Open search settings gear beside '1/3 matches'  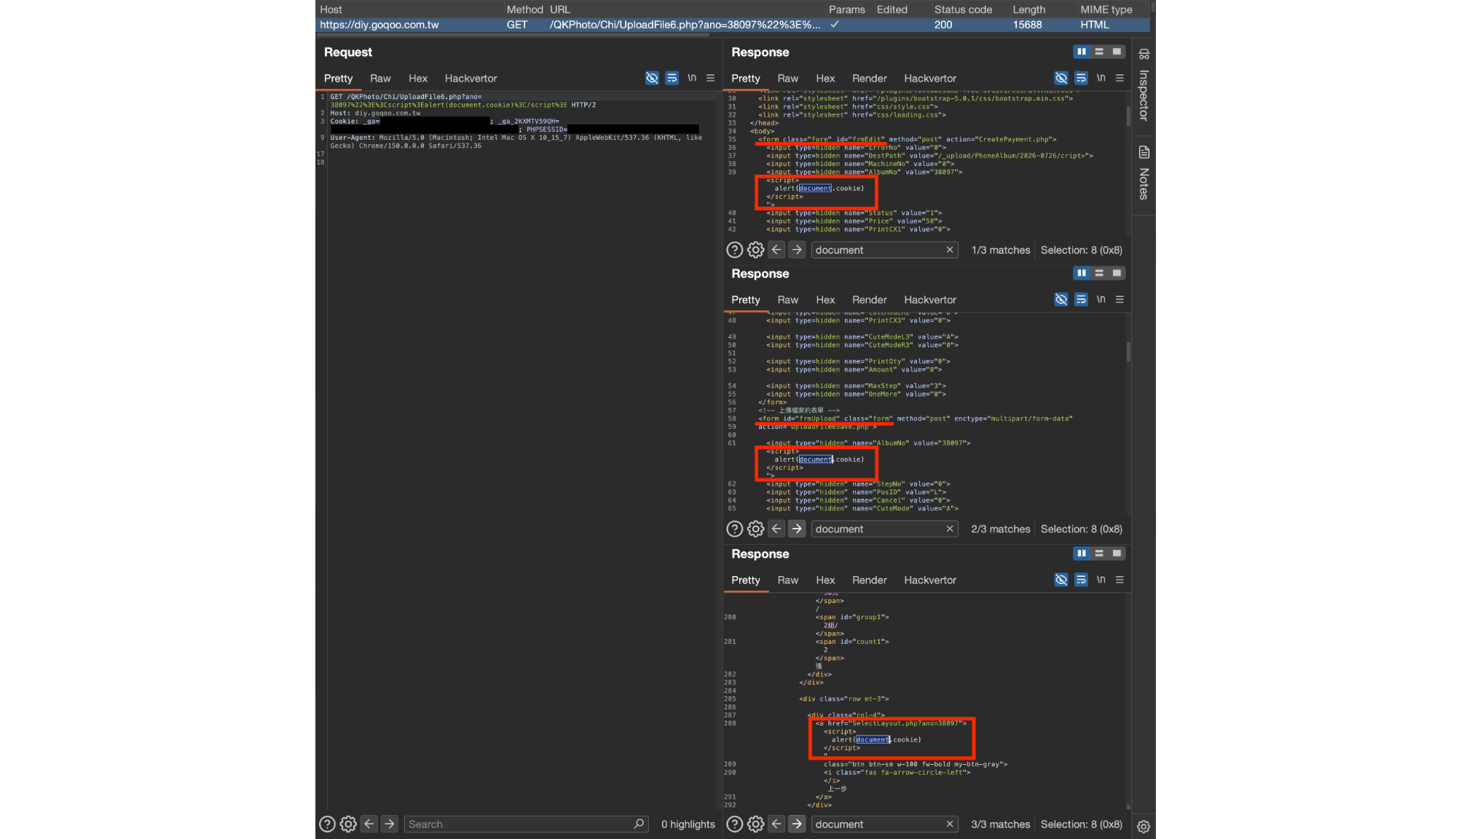[755, 250]
